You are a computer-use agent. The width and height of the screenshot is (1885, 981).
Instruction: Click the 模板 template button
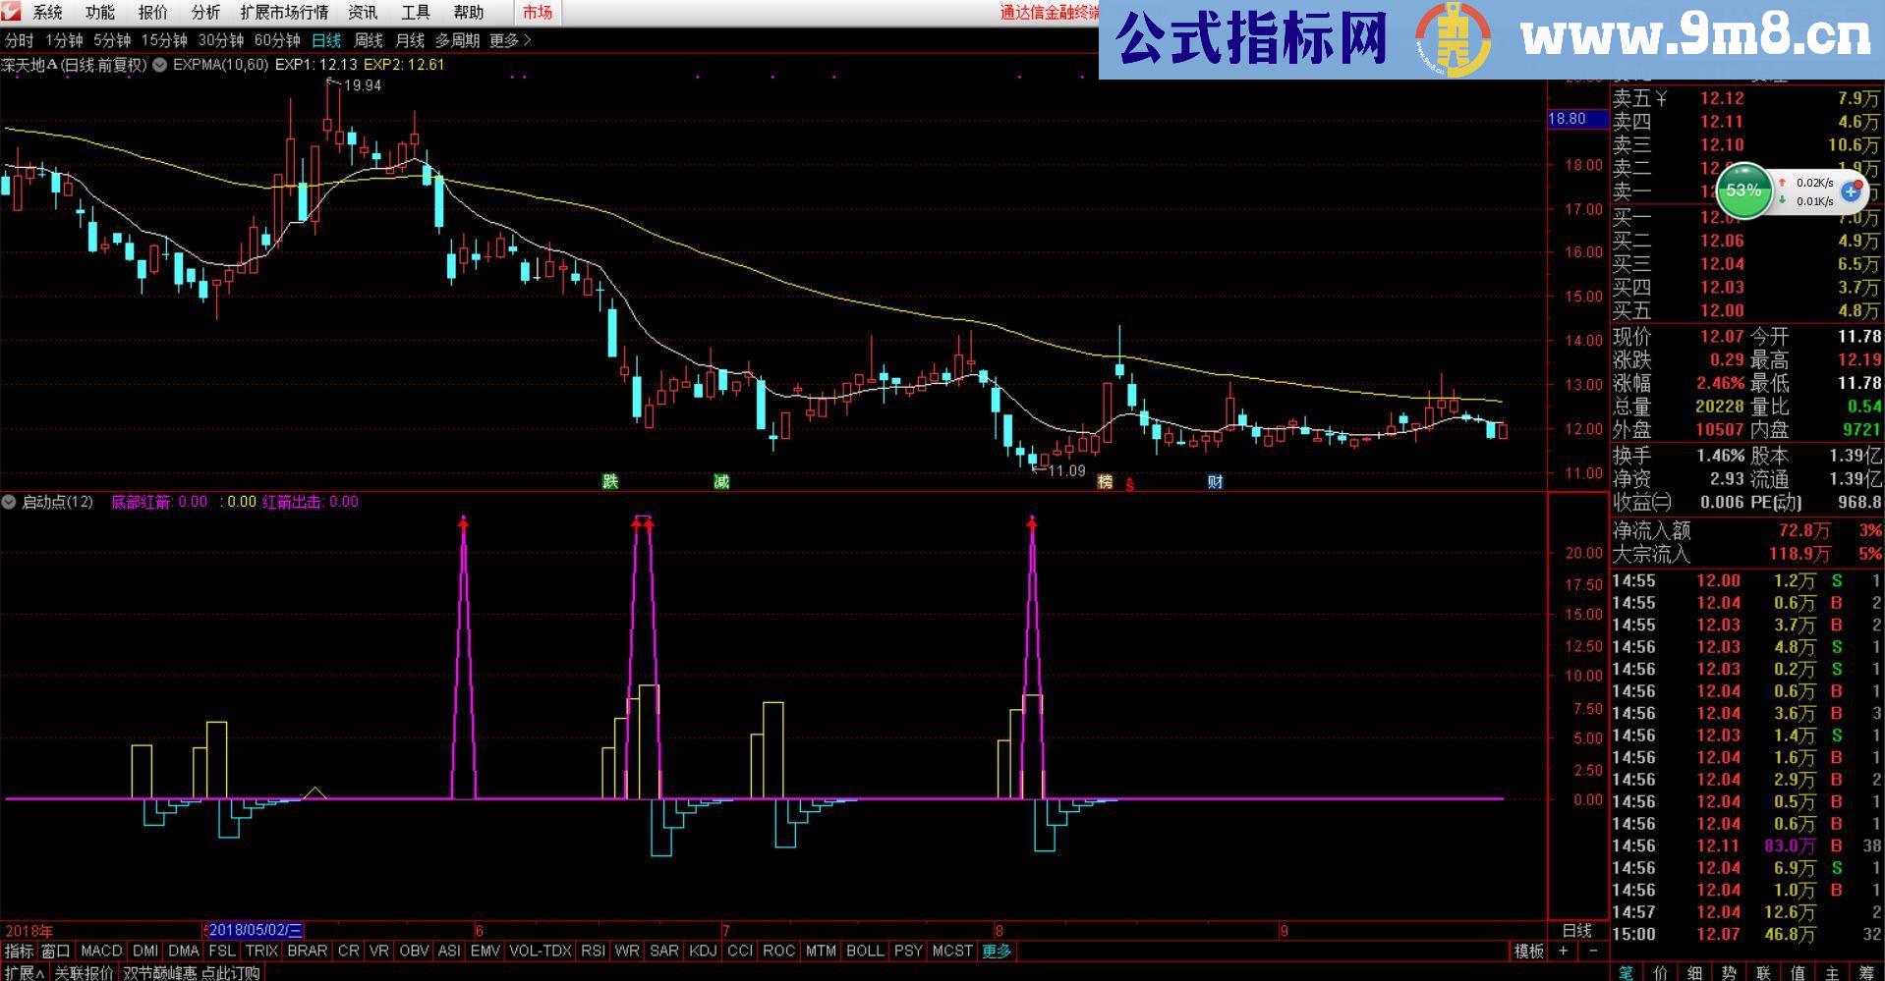[1530, 951]
